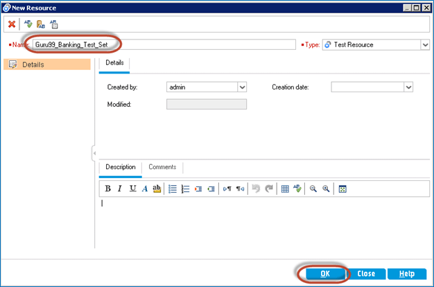Switch to the Comments tab
Screen dimensions: 434x287
pyautogui.click(x=162, y=167)
